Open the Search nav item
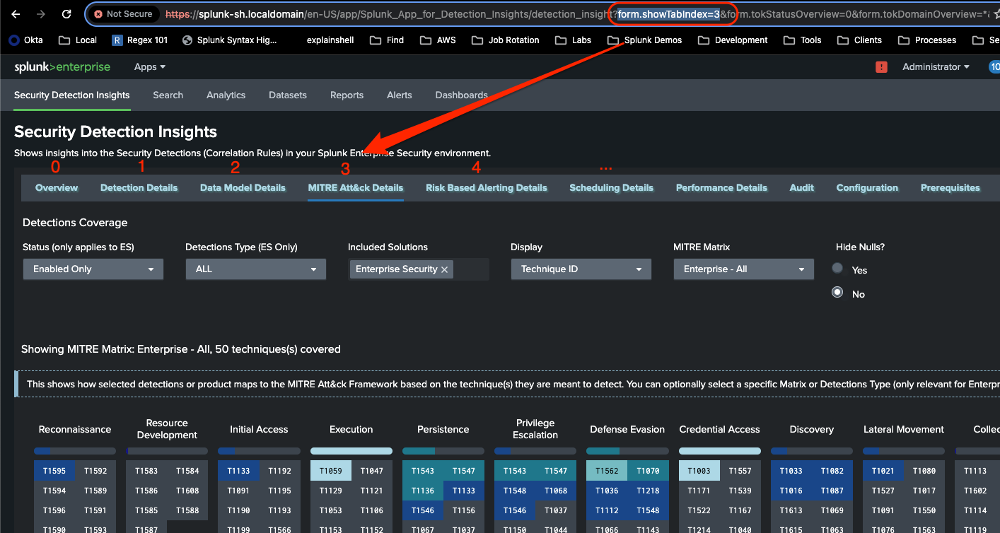Viewport: 1000px width, 533px height. coord(168,95)
